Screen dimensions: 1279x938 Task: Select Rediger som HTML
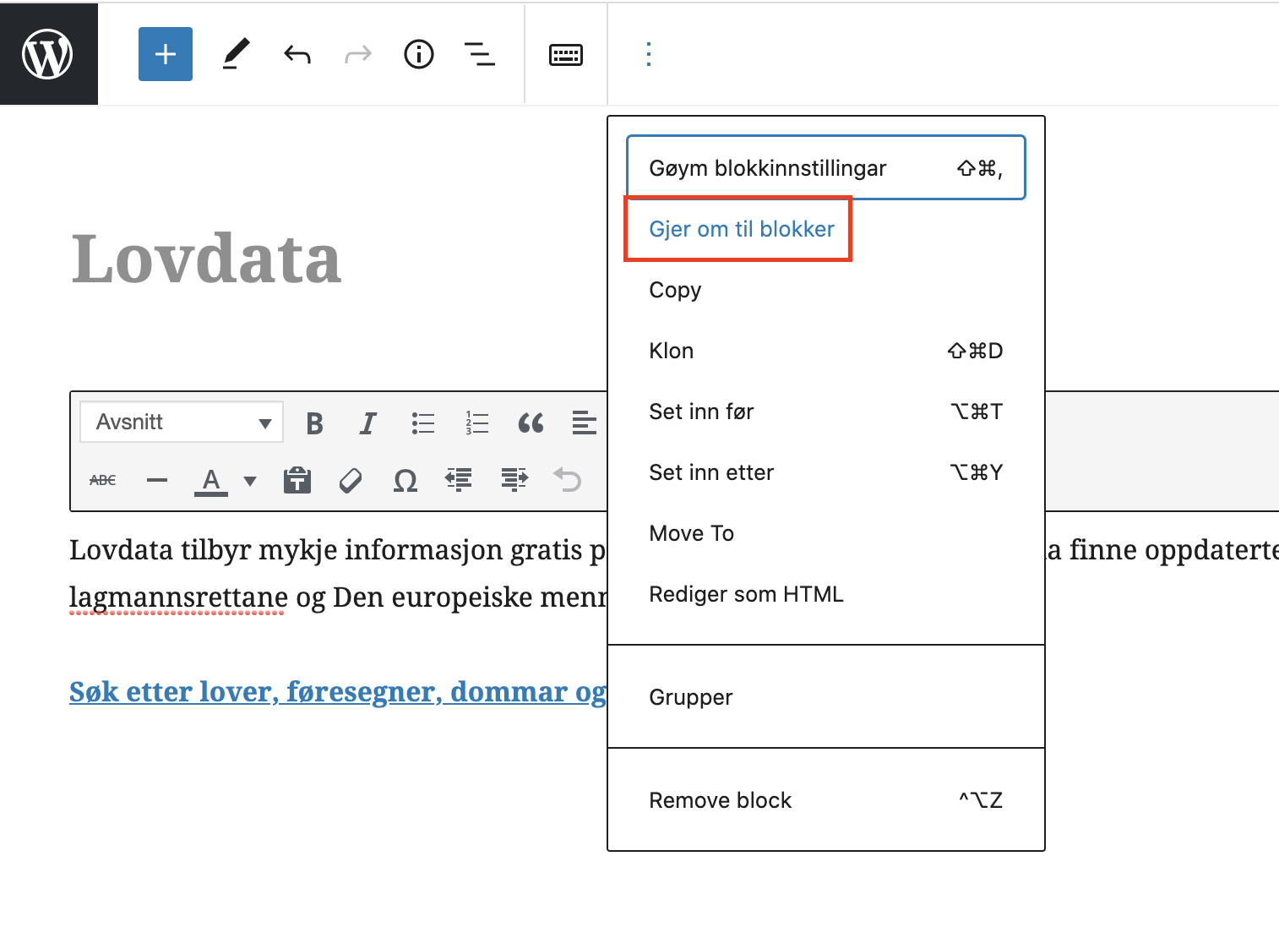(826, 594)
